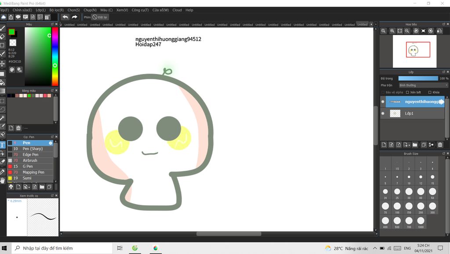
Task: Enable the Xén bớt checkbox
Action: (407, 92)
